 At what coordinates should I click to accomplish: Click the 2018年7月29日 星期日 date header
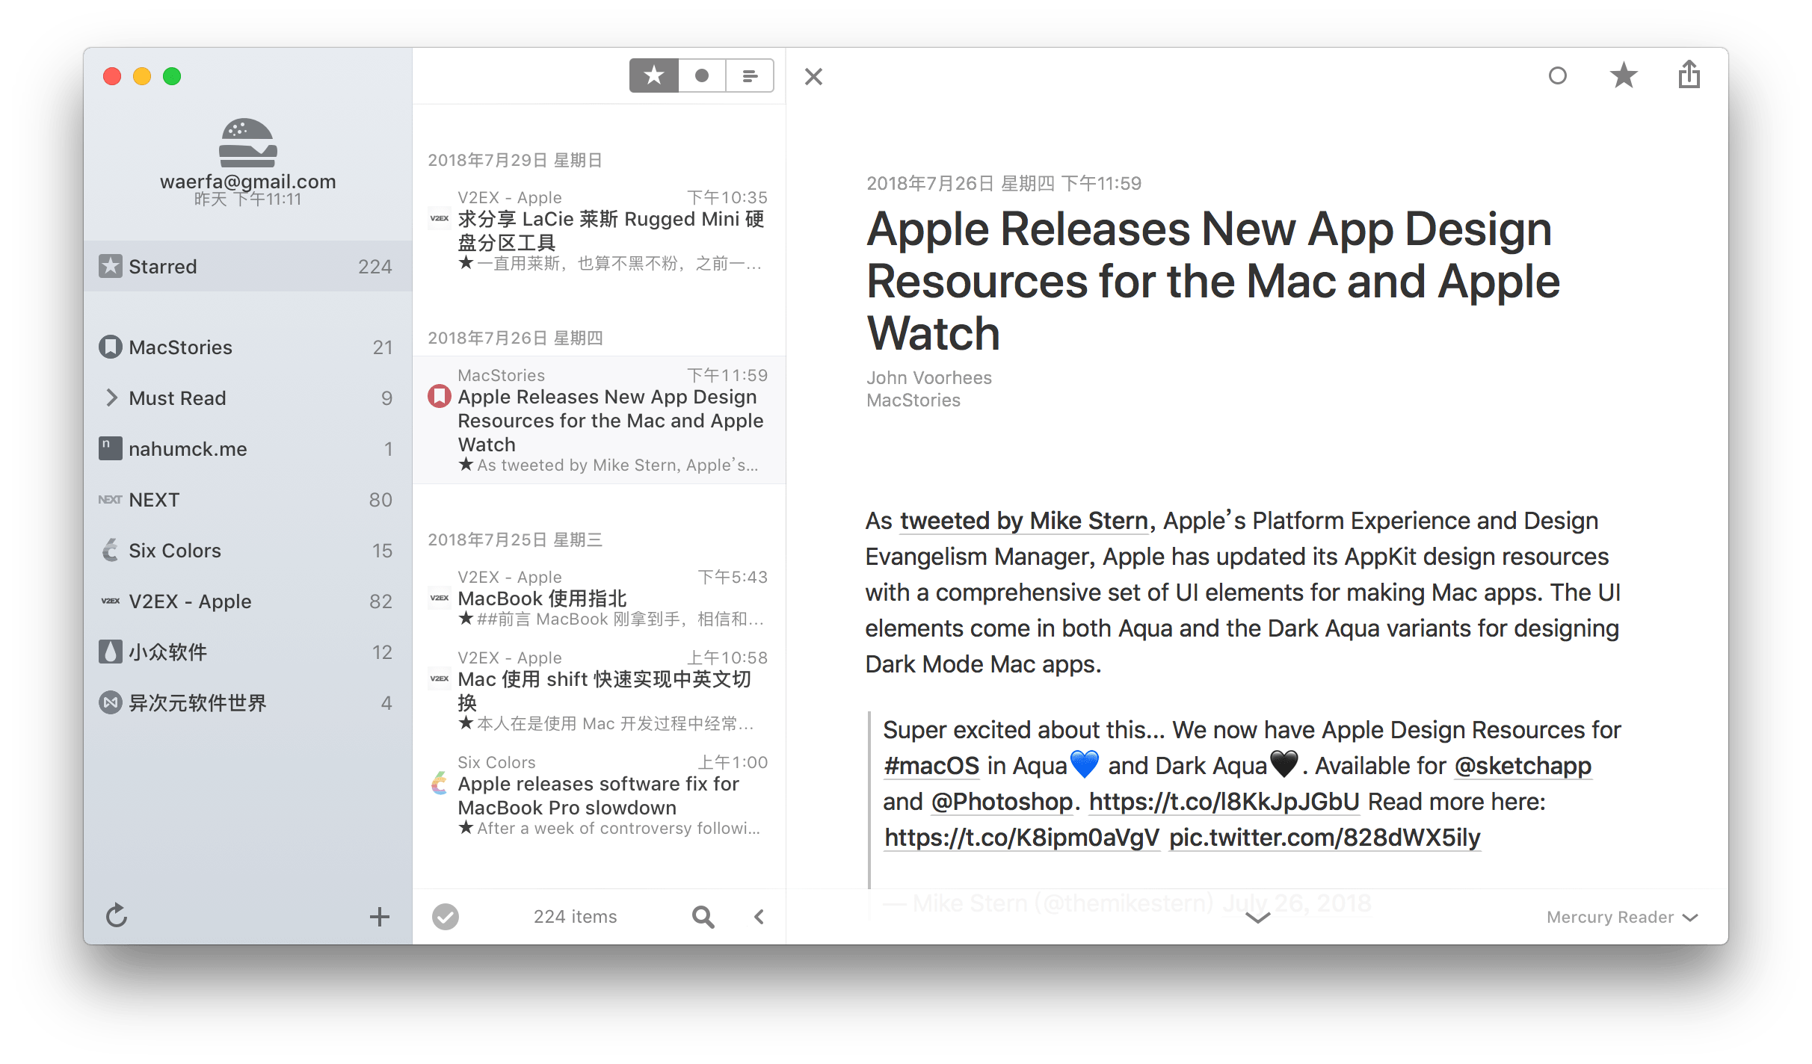[515, 160]
